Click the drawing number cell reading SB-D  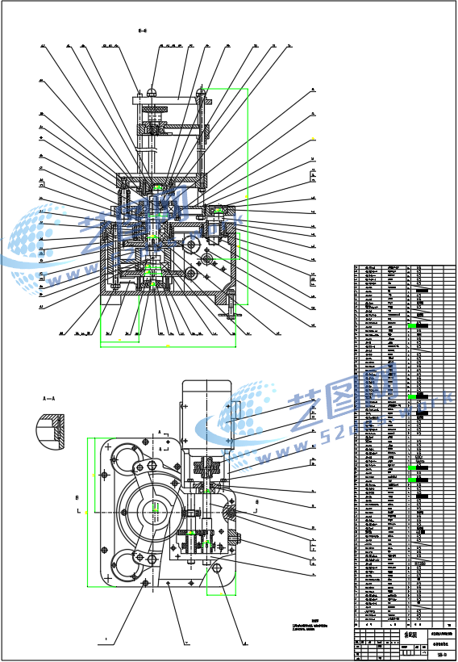443,655
